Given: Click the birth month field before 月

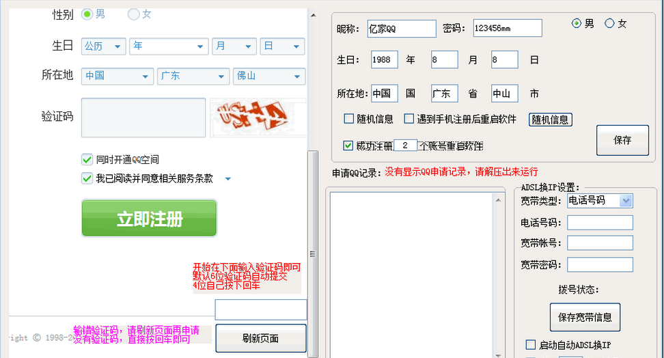Looking at the screenshot, I should click(x=444, y=59).
